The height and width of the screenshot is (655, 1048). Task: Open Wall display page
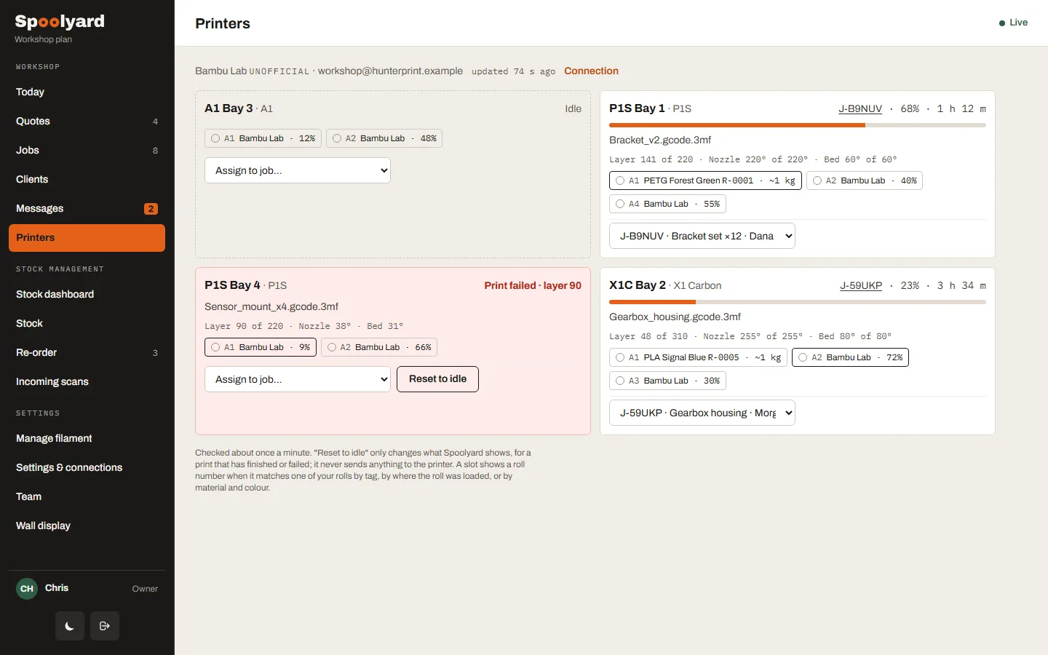click(87, 526)
